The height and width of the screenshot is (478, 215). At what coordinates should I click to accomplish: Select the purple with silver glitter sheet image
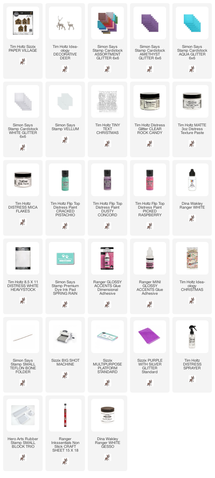(x=150, y=337)
